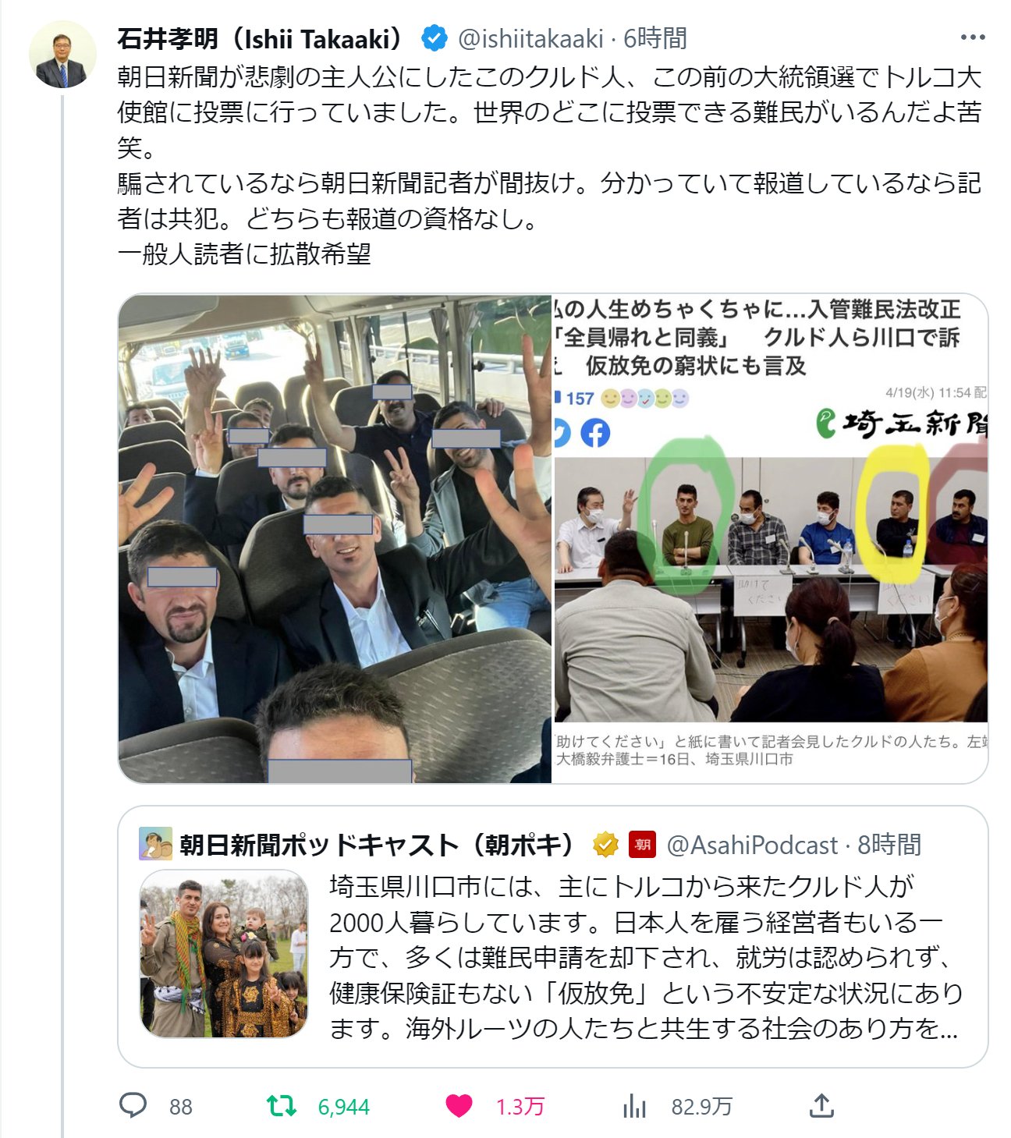Click the gold verified badge on AsahiPodcast

[605, 844]
